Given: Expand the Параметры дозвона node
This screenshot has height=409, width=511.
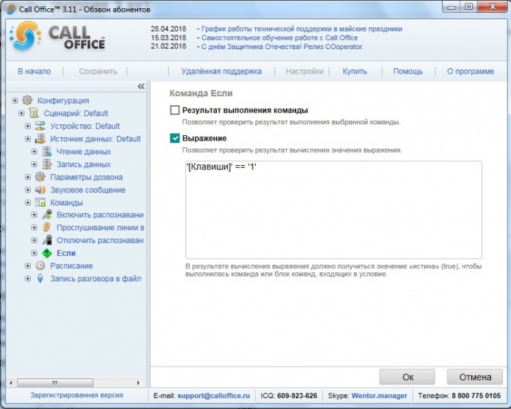Looking at the screenshot, I should 28,177.
